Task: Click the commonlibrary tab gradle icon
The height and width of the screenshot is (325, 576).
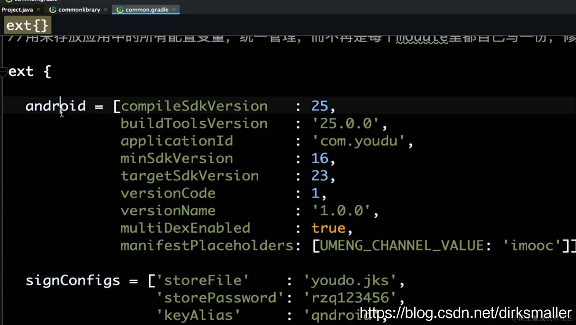Action: [x=53, y=10]
